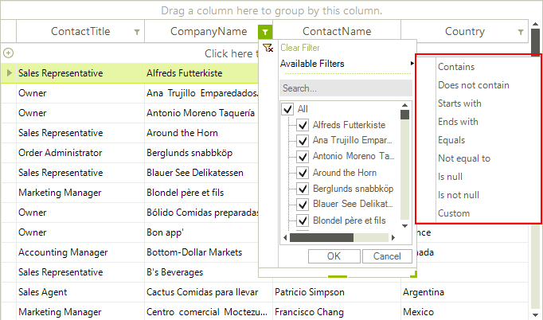Image resolution: width=543 pixels, height=320 pixels.
Task: Click the group-by-column drop panel
Action: coord(271,10)
